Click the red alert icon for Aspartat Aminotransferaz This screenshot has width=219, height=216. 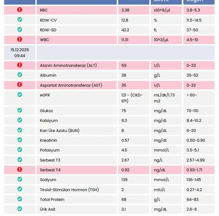[x=20, y=85]
